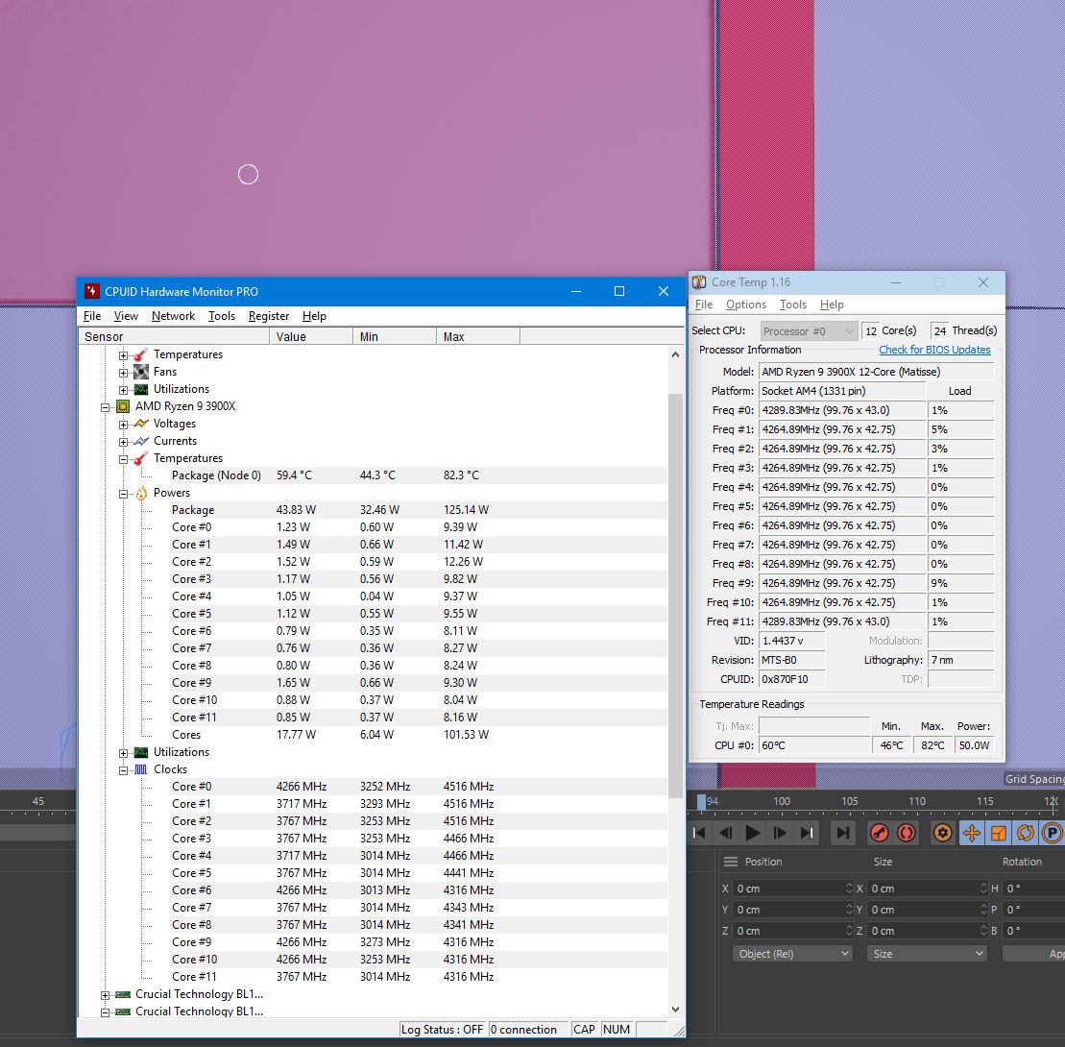Viewport: 1065px width, 1047px height.
Task: Toggle position keying move-arrows icon
Action: click(972, 833)
